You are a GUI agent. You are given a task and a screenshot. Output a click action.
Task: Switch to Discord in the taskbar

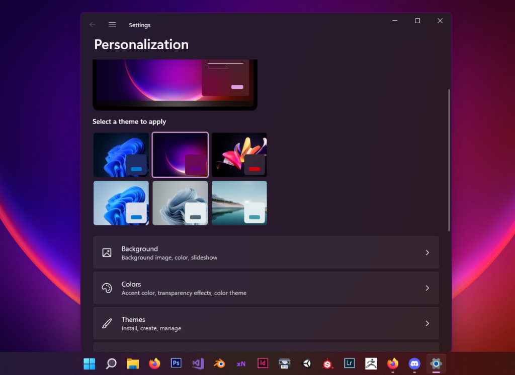414,363
